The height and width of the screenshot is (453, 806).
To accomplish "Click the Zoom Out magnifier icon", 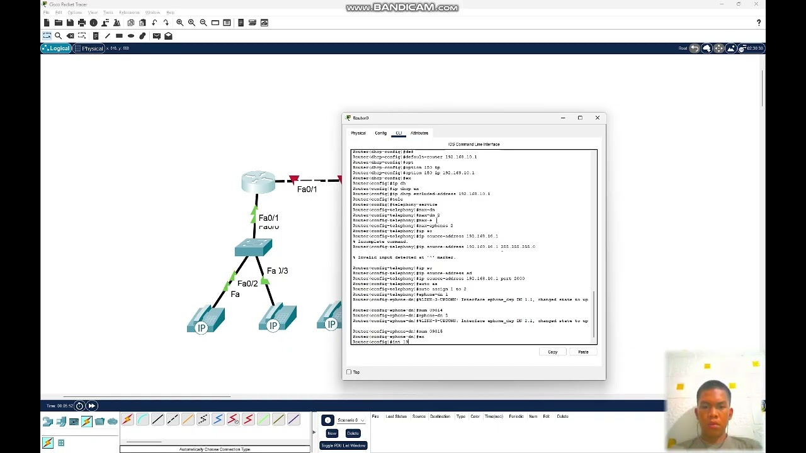I will tap(203, 23).
